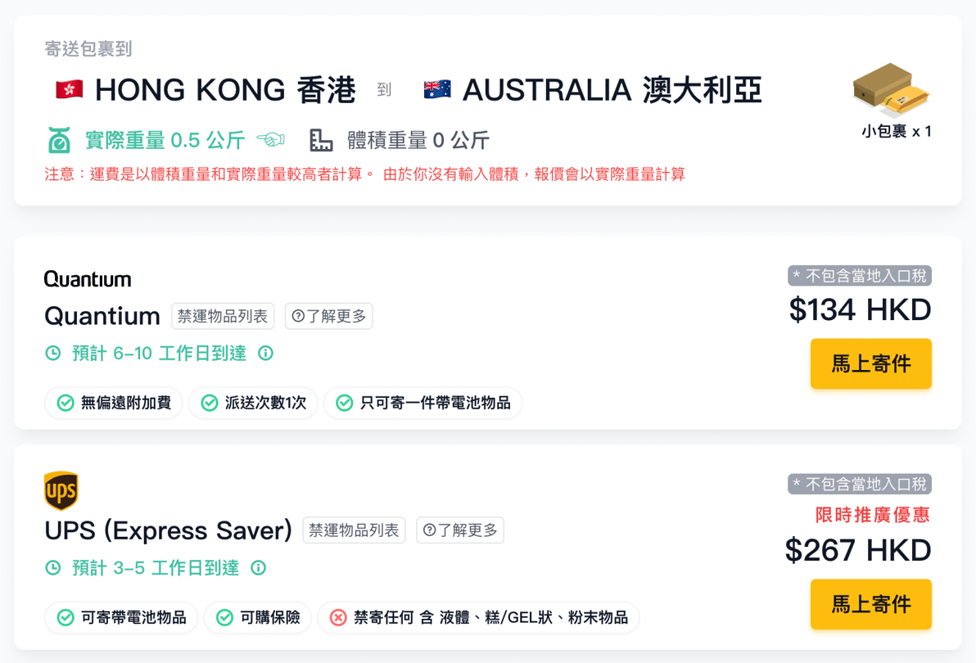Screen dimensions: 976x663
Task: Open UPS 禁運物品列表 prohibited items list
Action: click(x=355, y=530)
